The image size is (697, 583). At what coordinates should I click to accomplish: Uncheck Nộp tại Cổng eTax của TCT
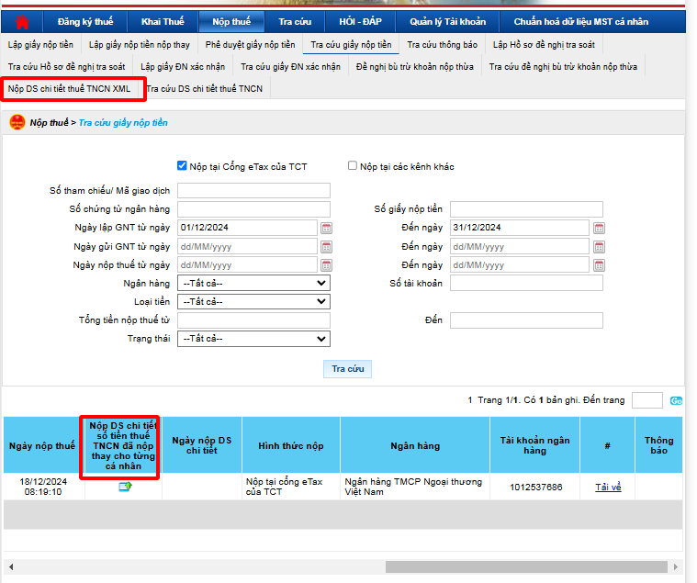(182, 166)
